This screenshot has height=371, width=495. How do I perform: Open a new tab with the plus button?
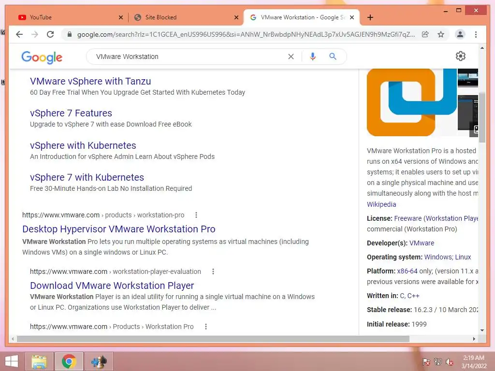pyautogui.click(x=370, y=17)
